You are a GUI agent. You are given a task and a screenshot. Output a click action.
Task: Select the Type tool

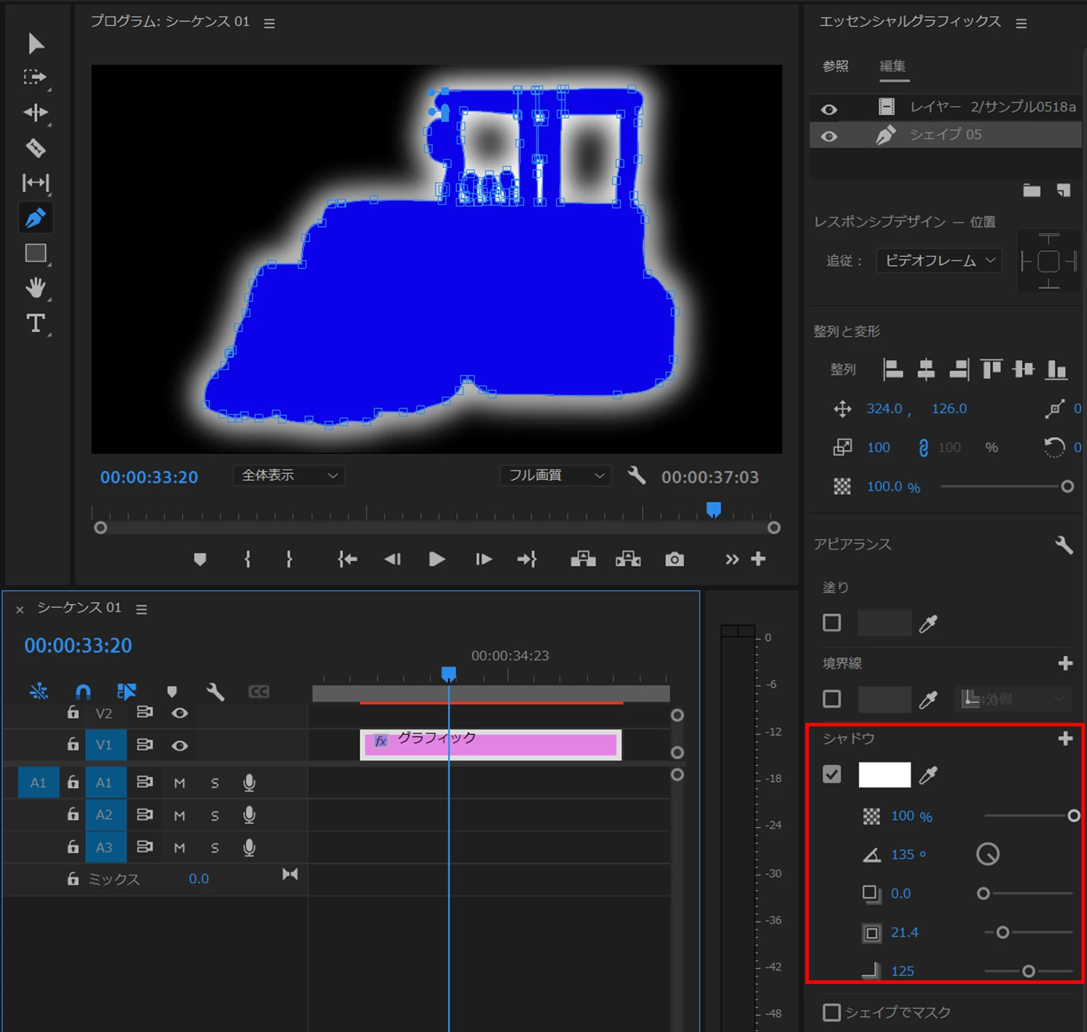(36, 323)
